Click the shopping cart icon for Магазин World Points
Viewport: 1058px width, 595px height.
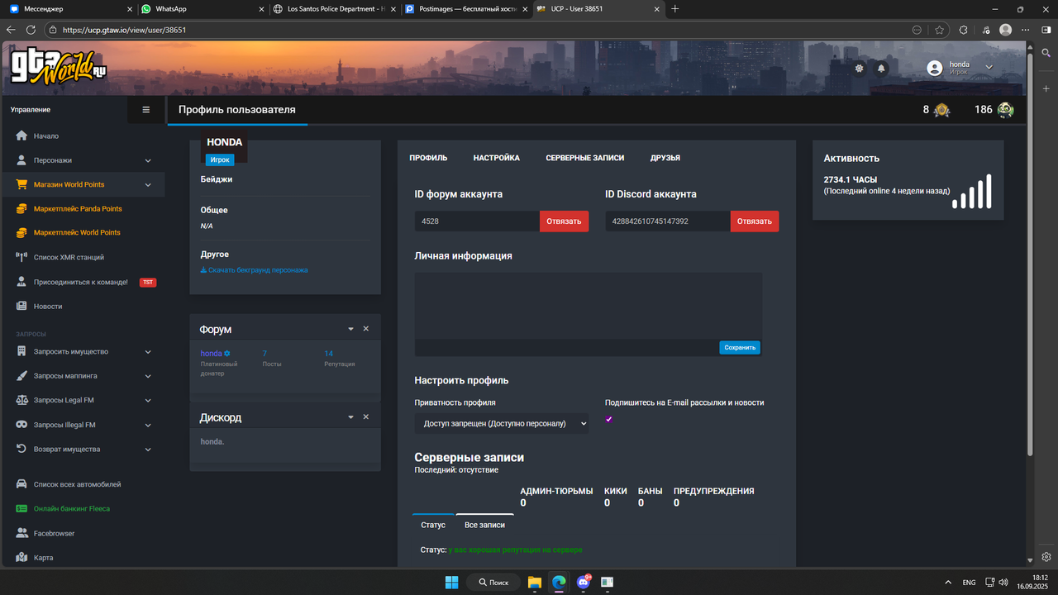click(x=22, y=184)
